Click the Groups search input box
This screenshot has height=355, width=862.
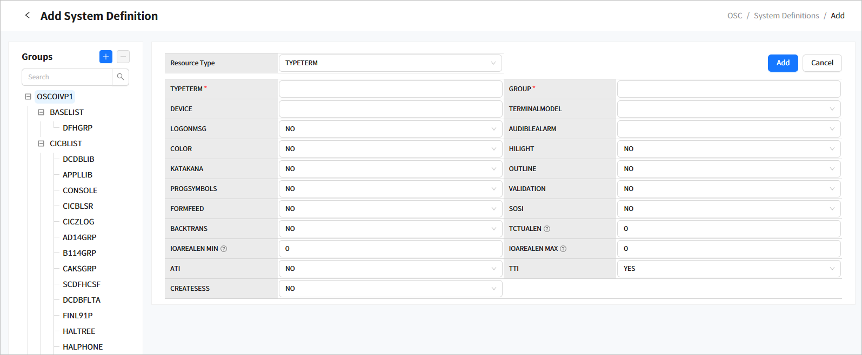point(67,77)
